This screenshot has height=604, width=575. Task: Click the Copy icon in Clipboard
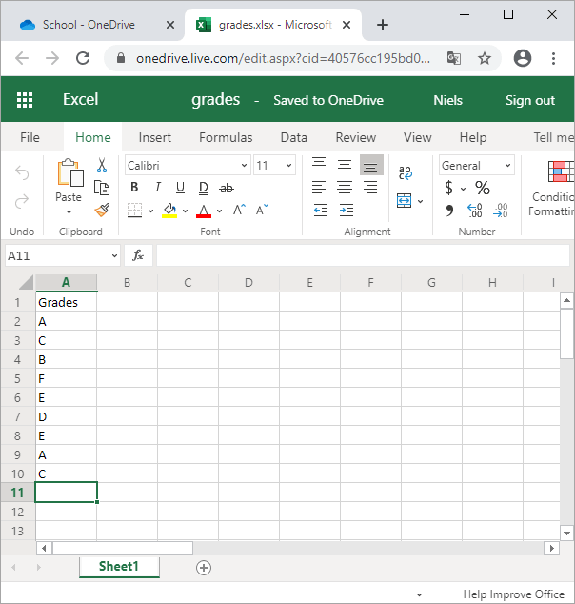coord(102,188)
